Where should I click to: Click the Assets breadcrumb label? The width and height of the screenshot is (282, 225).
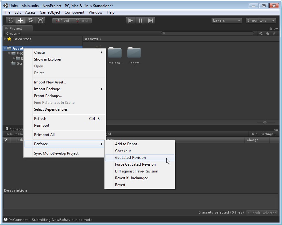(91, 39)
